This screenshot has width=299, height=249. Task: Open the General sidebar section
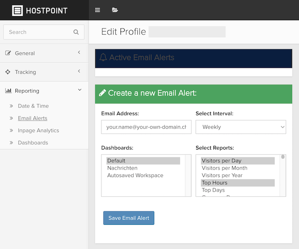[x=44, y=53]
